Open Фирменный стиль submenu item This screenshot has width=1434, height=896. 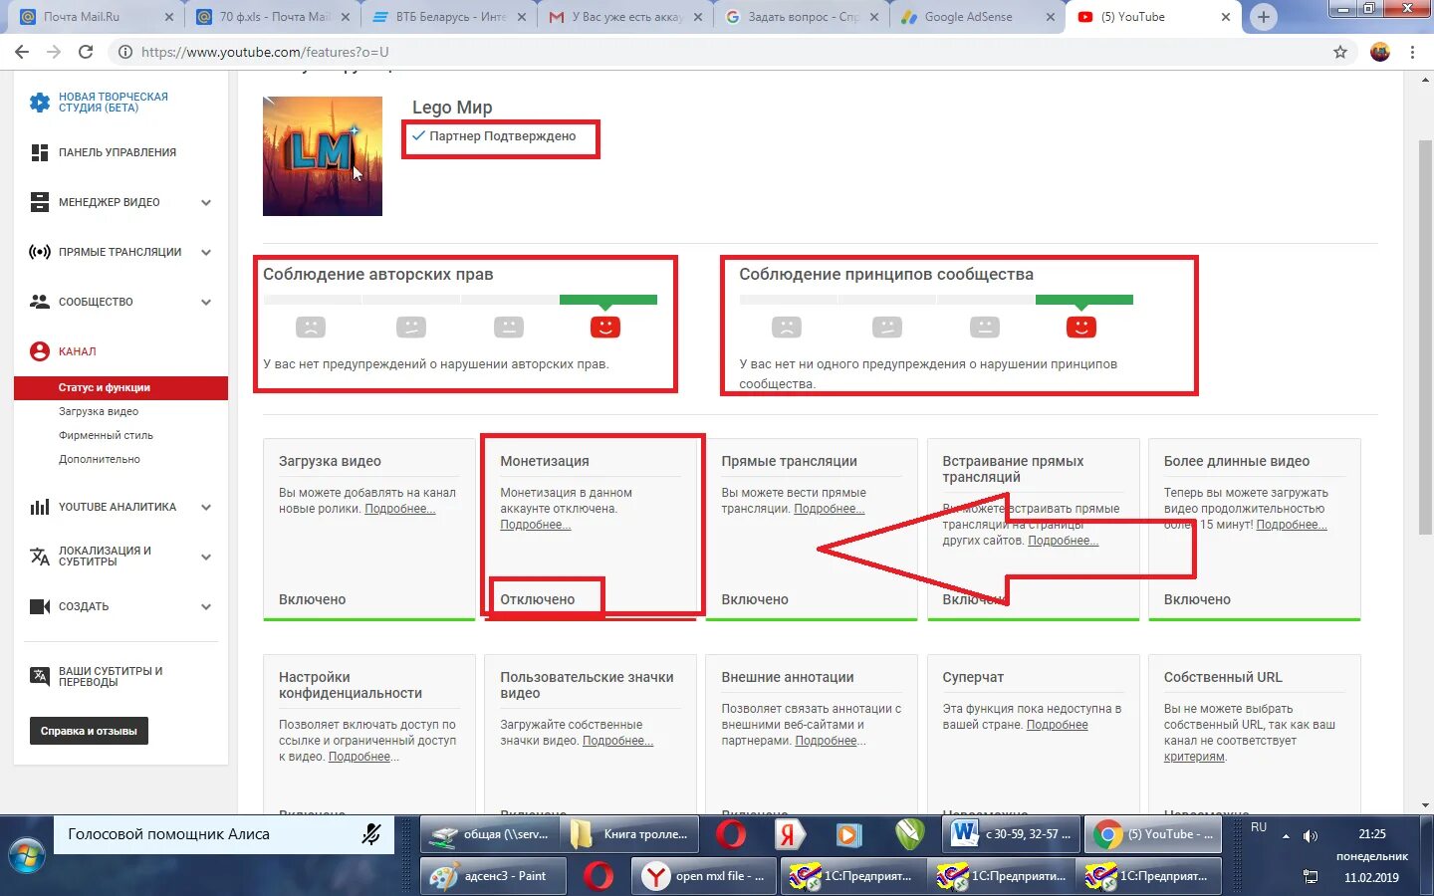coord(106,435)
